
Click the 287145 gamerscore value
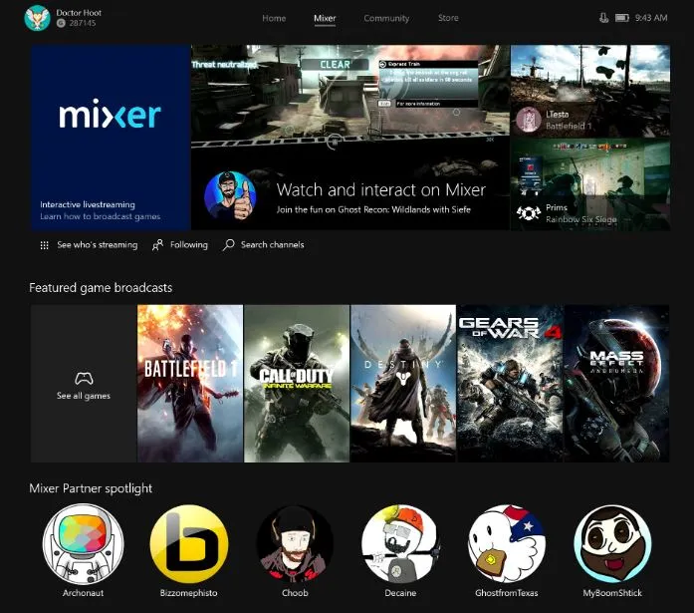click(x=83, y=23)
